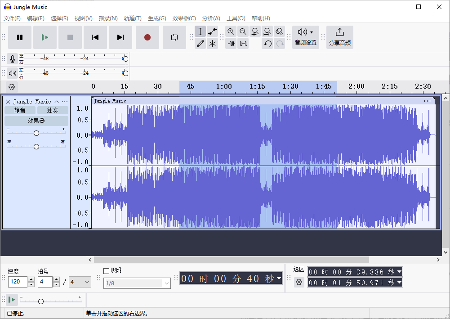Select the Envelope tool
The image size is (450, 319).
[x=212, y=31]
